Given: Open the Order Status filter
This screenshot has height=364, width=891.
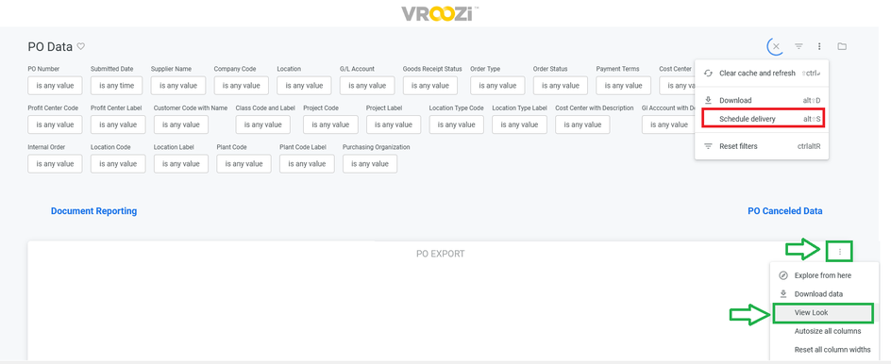Looking at the screenshot, I should (x=561, y=86).
